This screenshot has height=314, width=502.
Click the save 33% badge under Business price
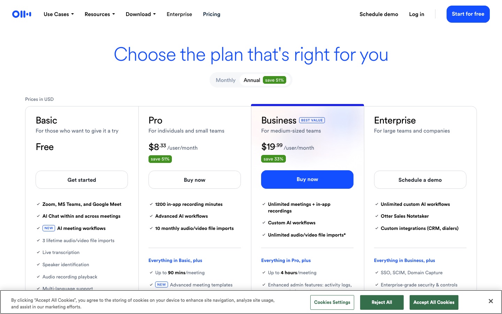[273, 159]
